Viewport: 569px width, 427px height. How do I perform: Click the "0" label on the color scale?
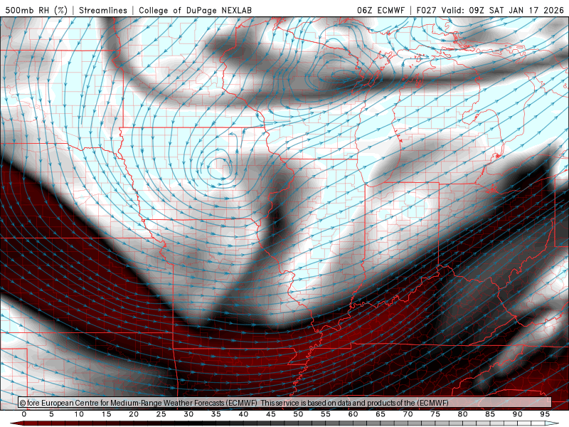point(24,414)
